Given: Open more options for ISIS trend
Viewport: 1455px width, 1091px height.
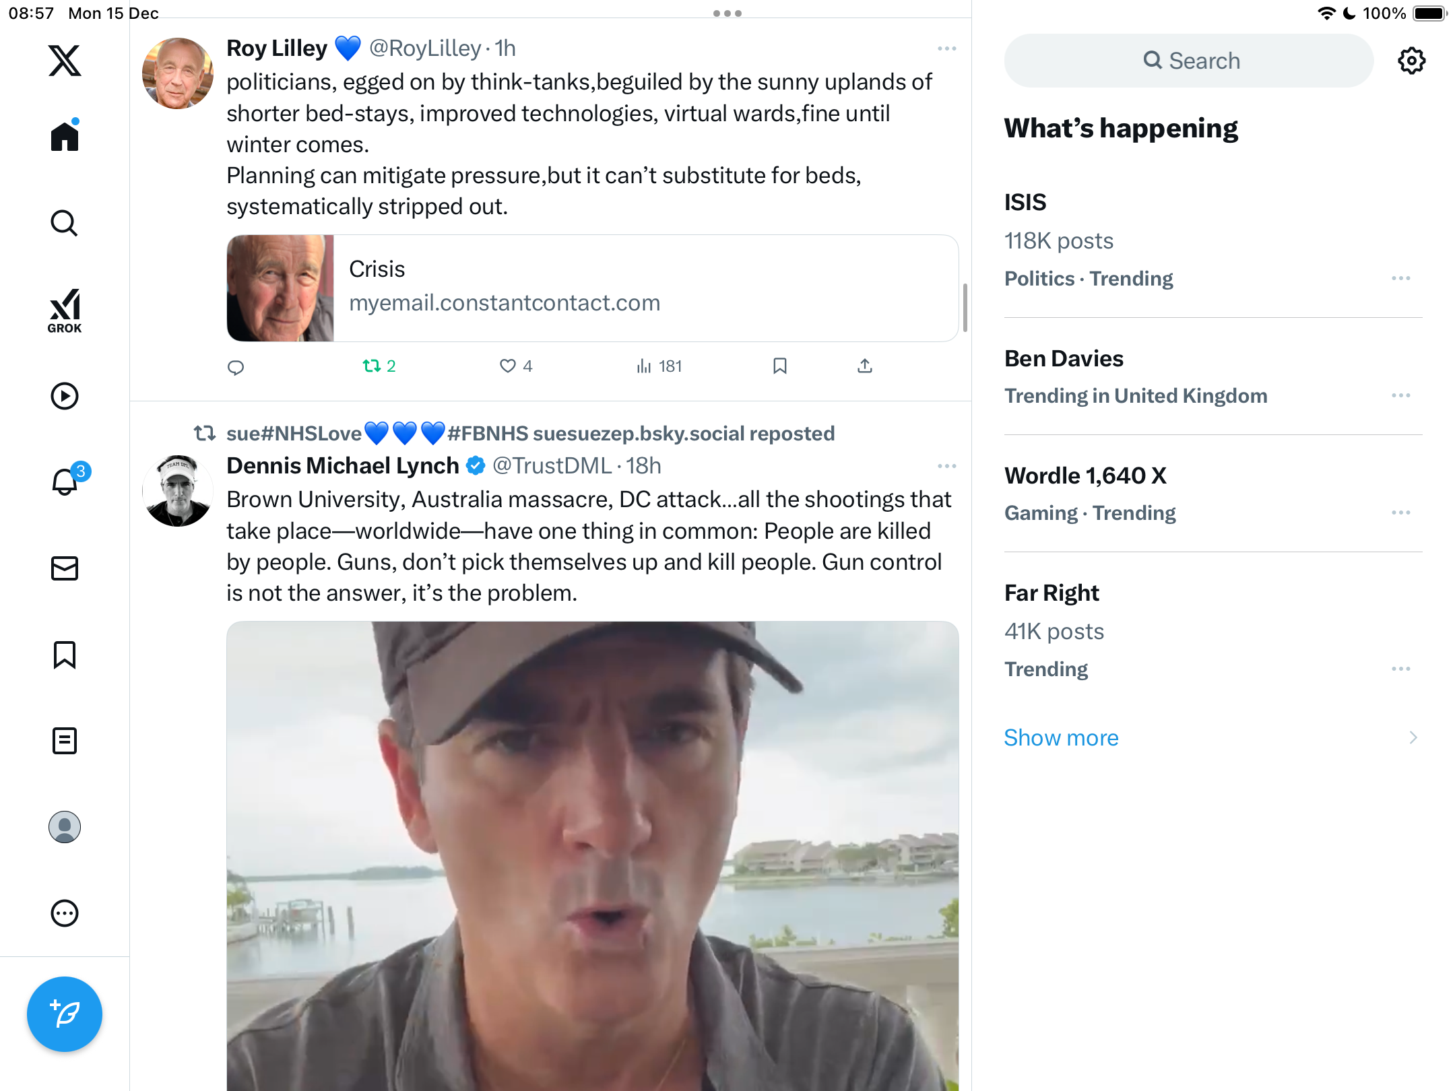Looking at the screenshot, I should coord(1400,278).
